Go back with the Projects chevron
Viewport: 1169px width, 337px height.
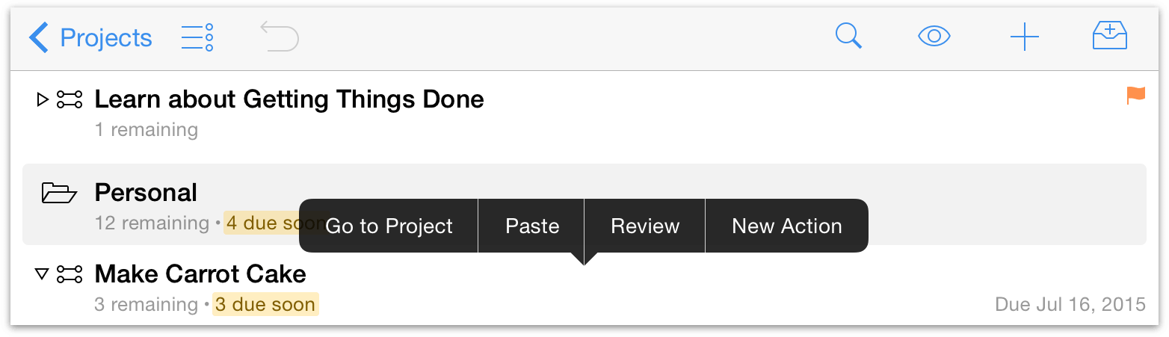(x=39, y=37)
